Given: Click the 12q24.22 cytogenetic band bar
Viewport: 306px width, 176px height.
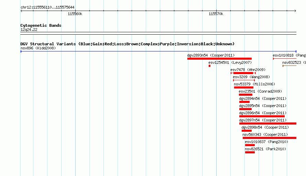Looking at the screenshot, I should [158, 33].
